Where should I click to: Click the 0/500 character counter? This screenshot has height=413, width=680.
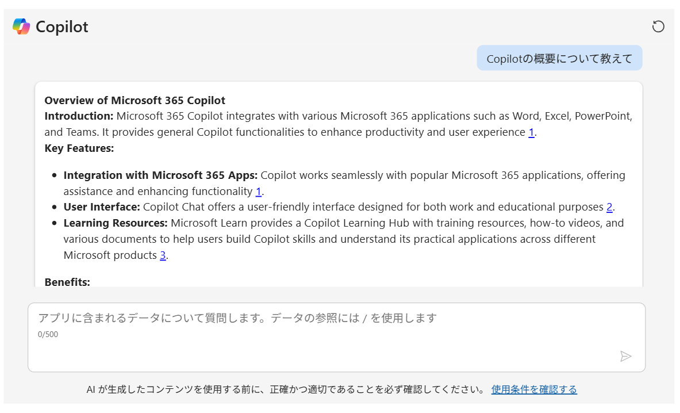point(48,334)
